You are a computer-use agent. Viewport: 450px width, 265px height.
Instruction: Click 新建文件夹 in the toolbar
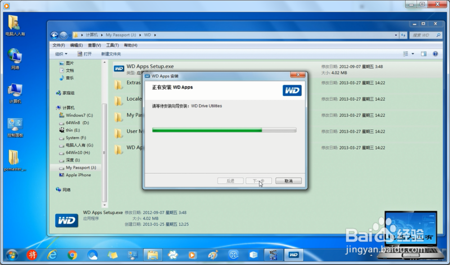[x=111, y=54]
